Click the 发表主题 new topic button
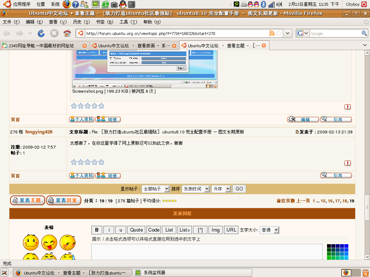 (27, 201)
